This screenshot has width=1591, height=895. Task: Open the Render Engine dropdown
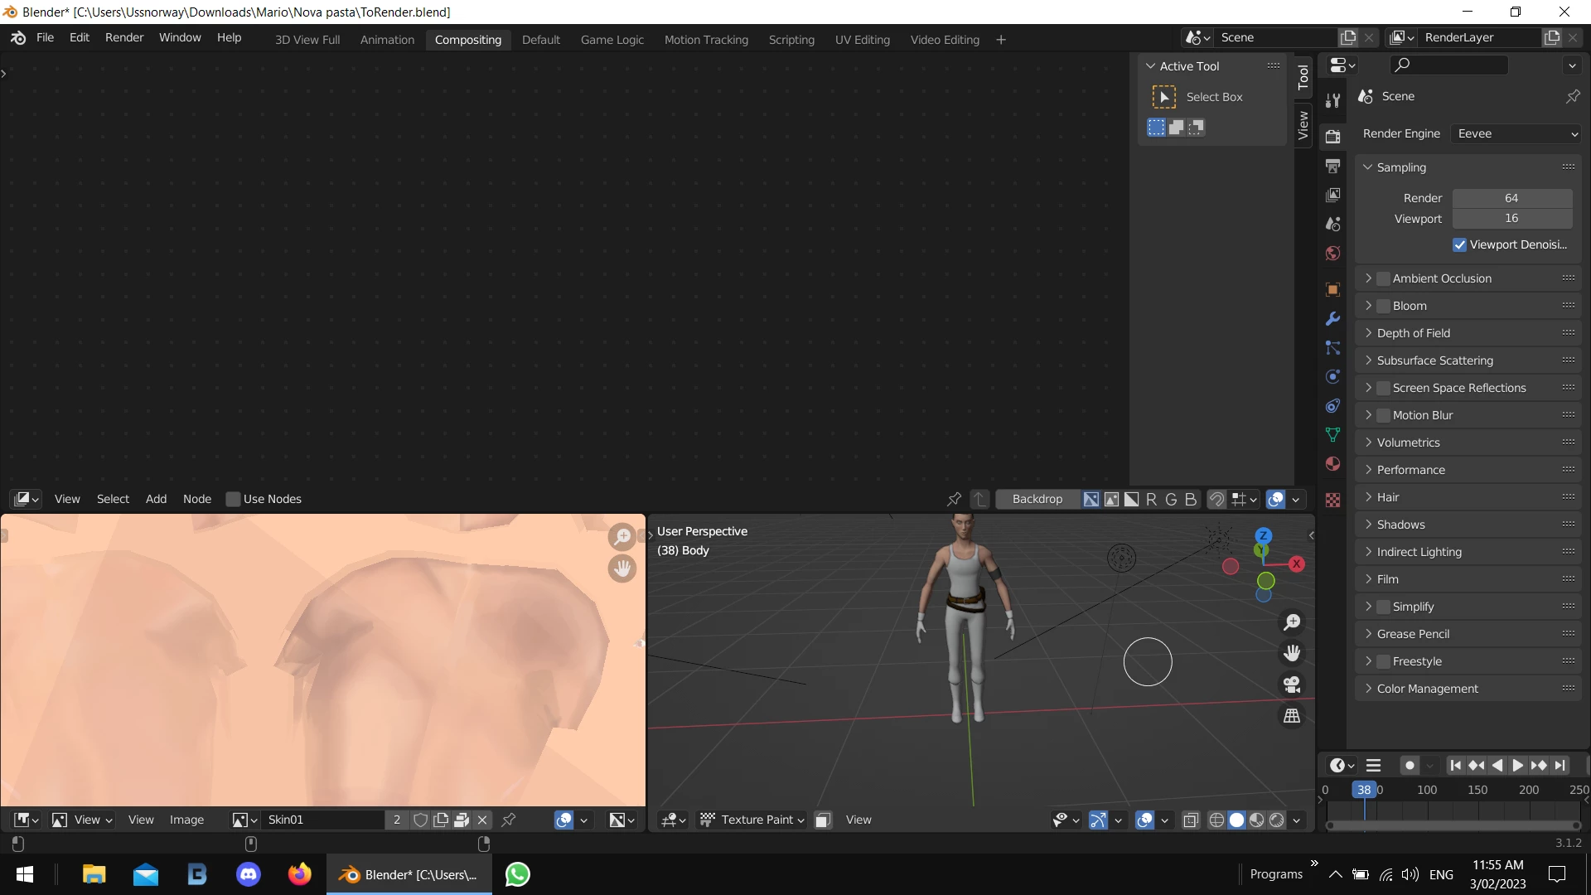(1516, 133)
